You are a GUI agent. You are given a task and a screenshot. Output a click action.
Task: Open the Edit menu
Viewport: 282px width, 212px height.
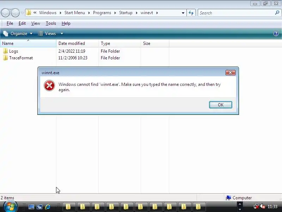[22, 23]
